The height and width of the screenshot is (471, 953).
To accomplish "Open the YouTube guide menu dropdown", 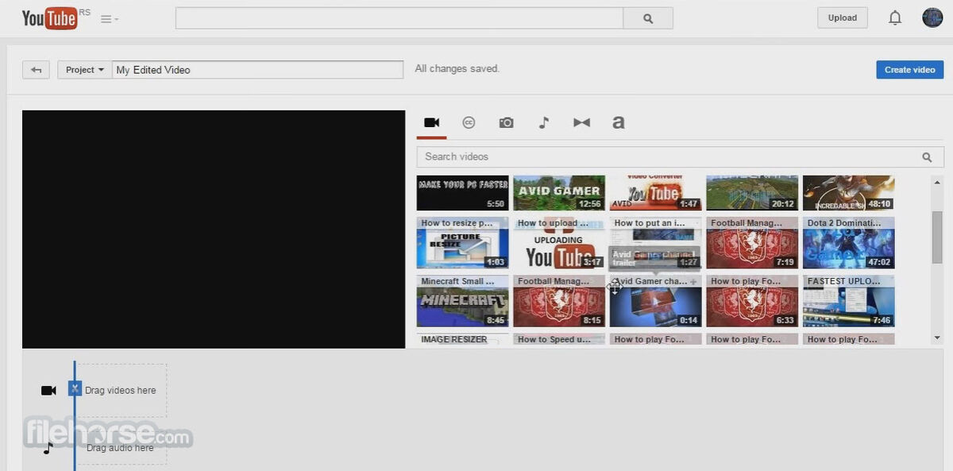I will point(110,19).
